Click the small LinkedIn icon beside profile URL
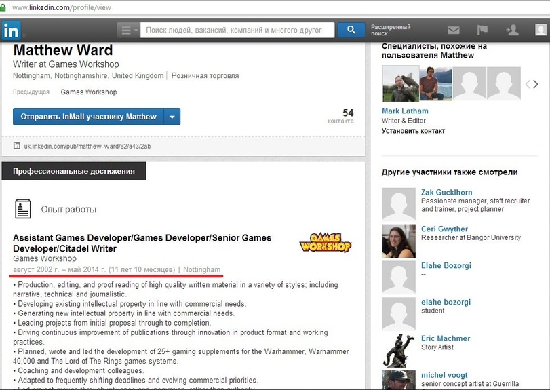Image resolution: width=550 pixels, height=390 pixels. coord(17,146)
